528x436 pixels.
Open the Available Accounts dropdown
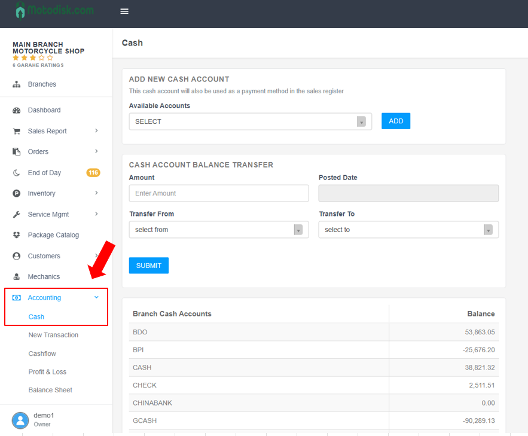tap(250, 121)
